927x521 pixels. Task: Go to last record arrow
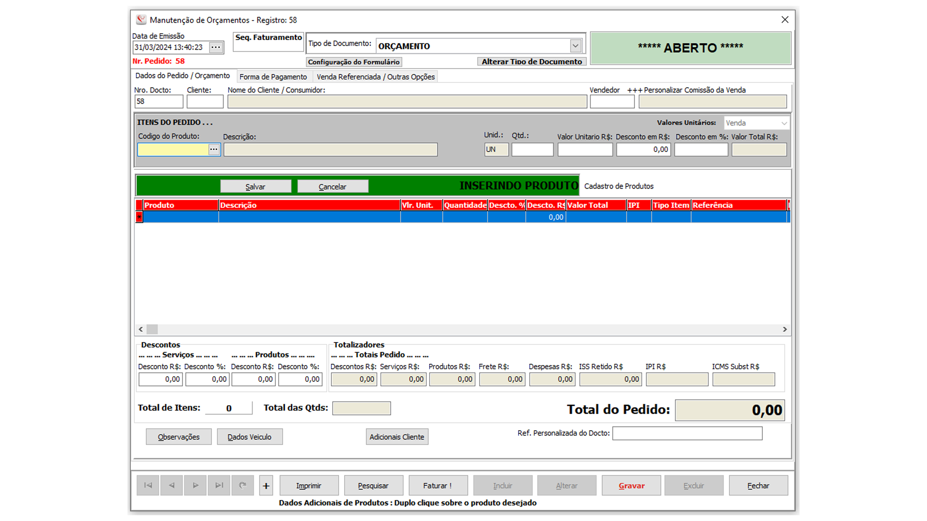point(219,485)
